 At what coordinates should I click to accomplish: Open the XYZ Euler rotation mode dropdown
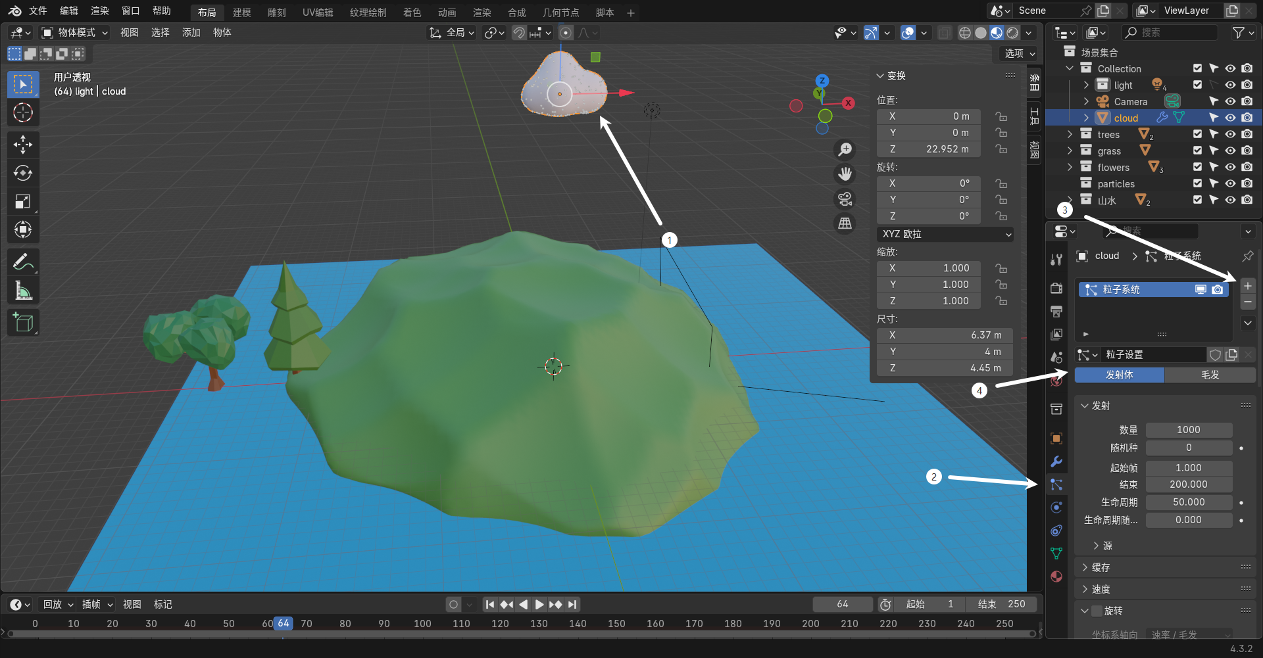pyautogui.click(x=945, y=234)
